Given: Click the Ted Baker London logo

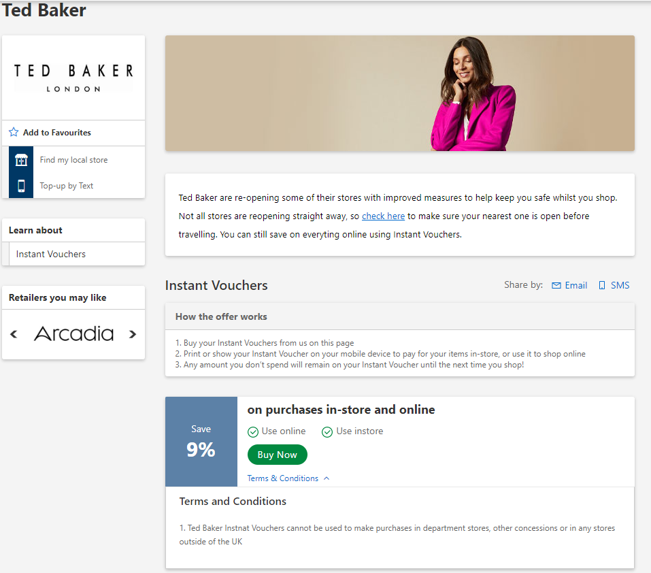Looking at the screenshot, I should (73, 77).
